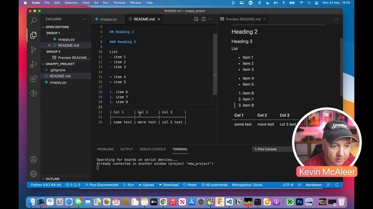Image resolution: width=373 pixels, height=209 pixels.
Task: Open preview pane More Actions ellipsis
Action: coord(336,19)
